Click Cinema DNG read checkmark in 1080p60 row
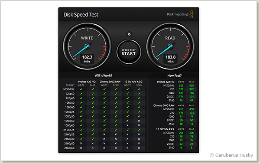 (x=116, y=125)
